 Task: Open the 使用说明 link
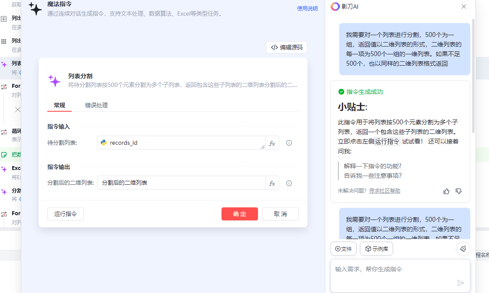pos(307,8)
